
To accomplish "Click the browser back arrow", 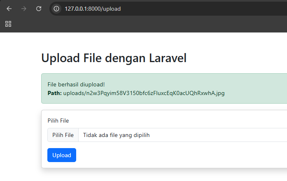I will coord(9,9).
